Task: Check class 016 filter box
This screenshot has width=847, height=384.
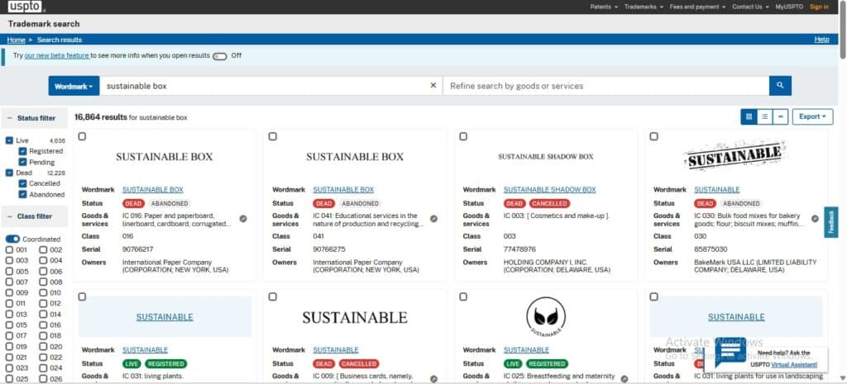Action: coord(43,325)
